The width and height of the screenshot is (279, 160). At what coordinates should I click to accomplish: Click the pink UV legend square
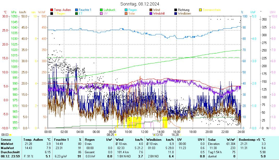pyautogui.click(x=101, y=14)
